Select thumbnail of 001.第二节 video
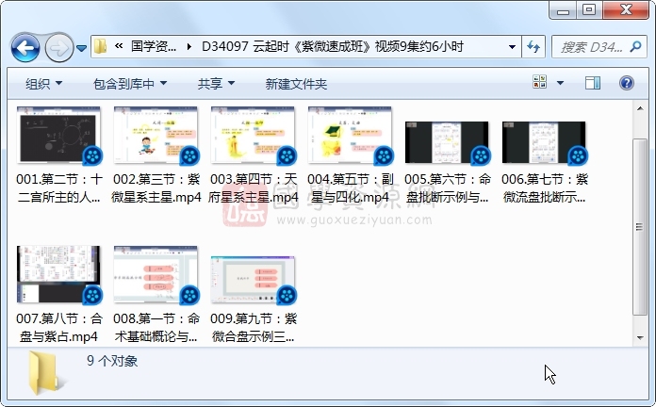Image resolution: width=656 pixels, height=407 pixels. click(x=58, y=135)
